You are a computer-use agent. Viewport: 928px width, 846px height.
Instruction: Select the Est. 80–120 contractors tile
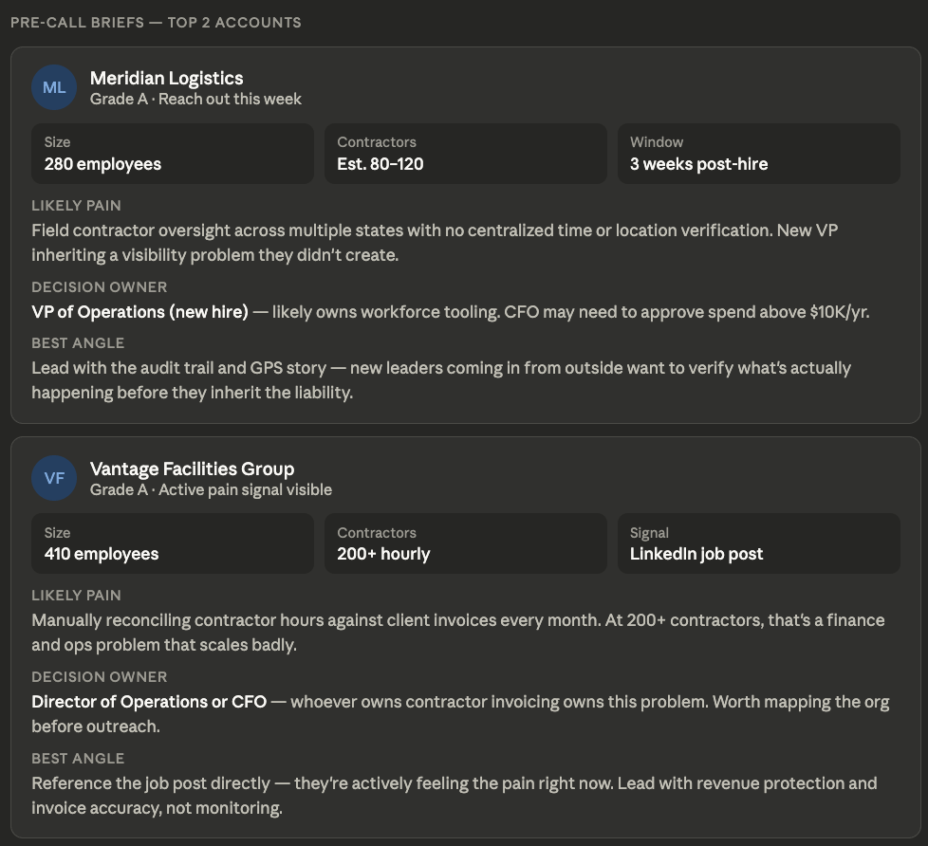click(x=465, y=154)
